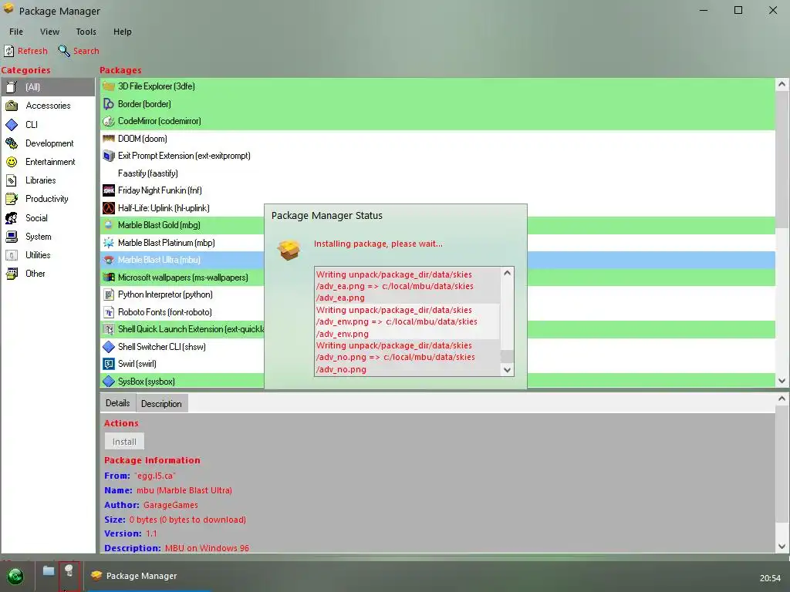Click the 3D File Explorer folder icon
Screen dimensions: 790x592
click(109, 86)
